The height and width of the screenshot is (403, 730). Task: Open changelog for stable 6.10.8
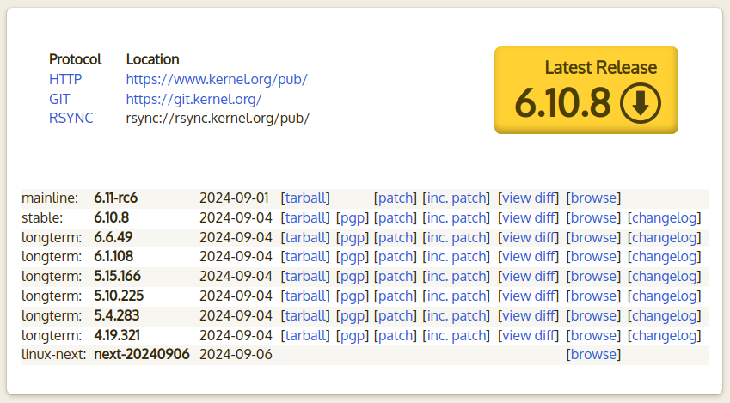tap(665, 217)
